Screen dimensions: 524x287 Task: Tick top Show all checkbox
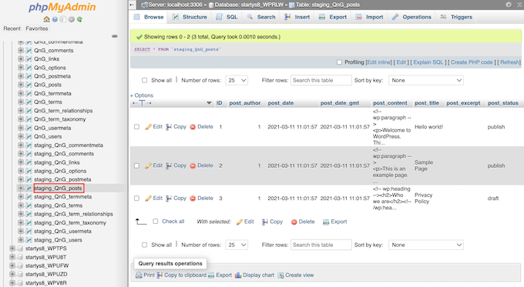tap(144, 81)
